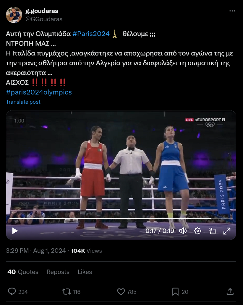Image resolution: width=243 pixels, height=305 pixels.
Task: View the Likes list
Action: pos(85,272)
